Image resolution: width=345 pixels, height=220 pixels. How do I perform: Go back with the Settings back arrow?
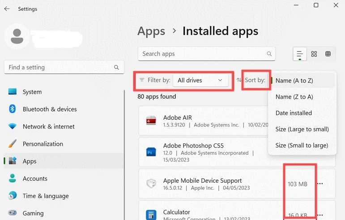pyautogui.click(x=7, y=9)
